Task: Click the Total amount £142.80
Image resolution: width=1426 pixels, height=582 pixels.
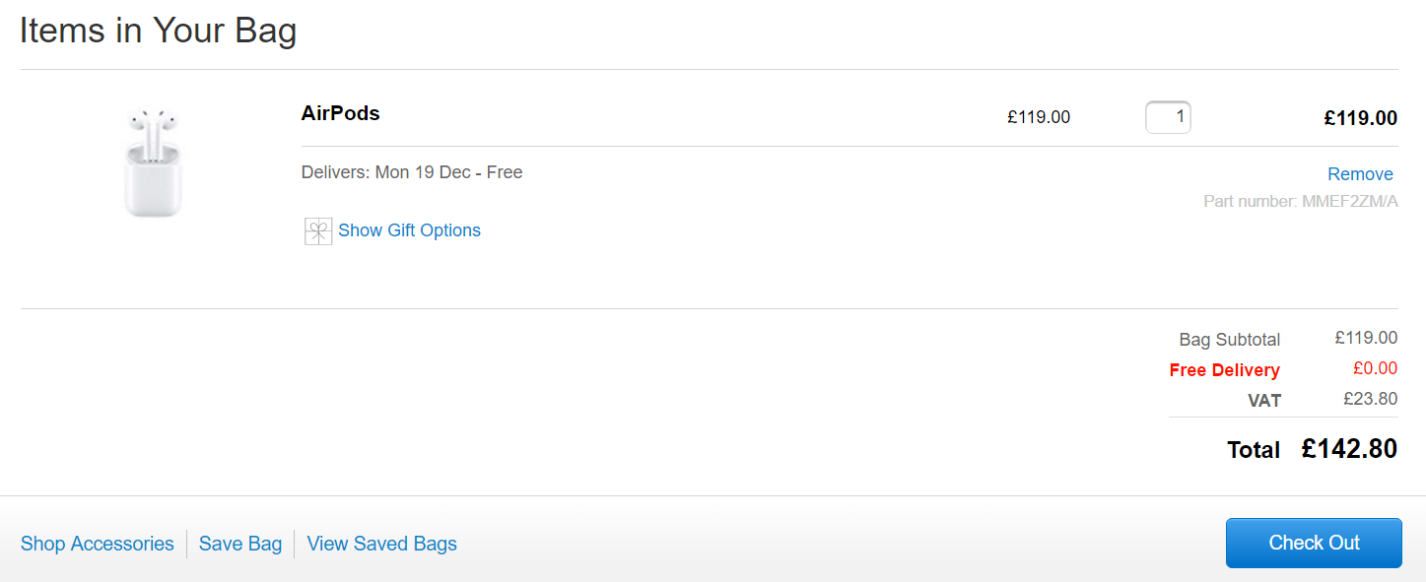Action: [1349, 449]
